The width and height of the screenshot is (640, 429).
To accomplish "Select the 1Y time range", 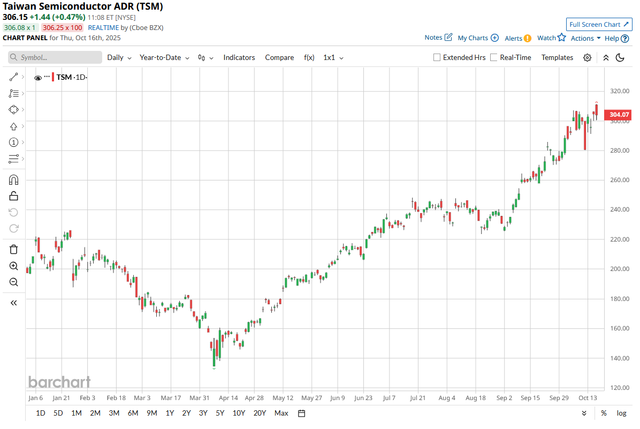I will coord(170,413).
